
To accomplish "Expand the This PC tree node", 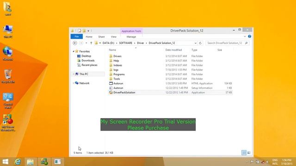I will 74,74.
